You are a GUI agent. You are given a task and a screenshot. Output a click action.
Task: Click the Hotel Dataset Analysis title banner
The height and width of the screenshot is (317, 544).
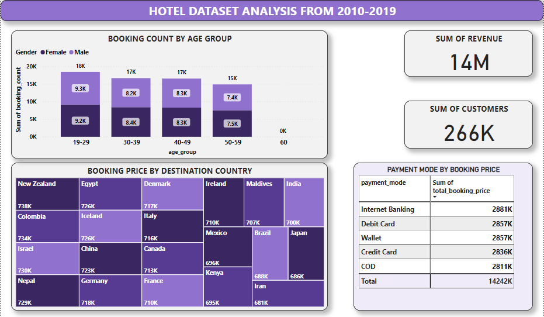click(272, 11)
